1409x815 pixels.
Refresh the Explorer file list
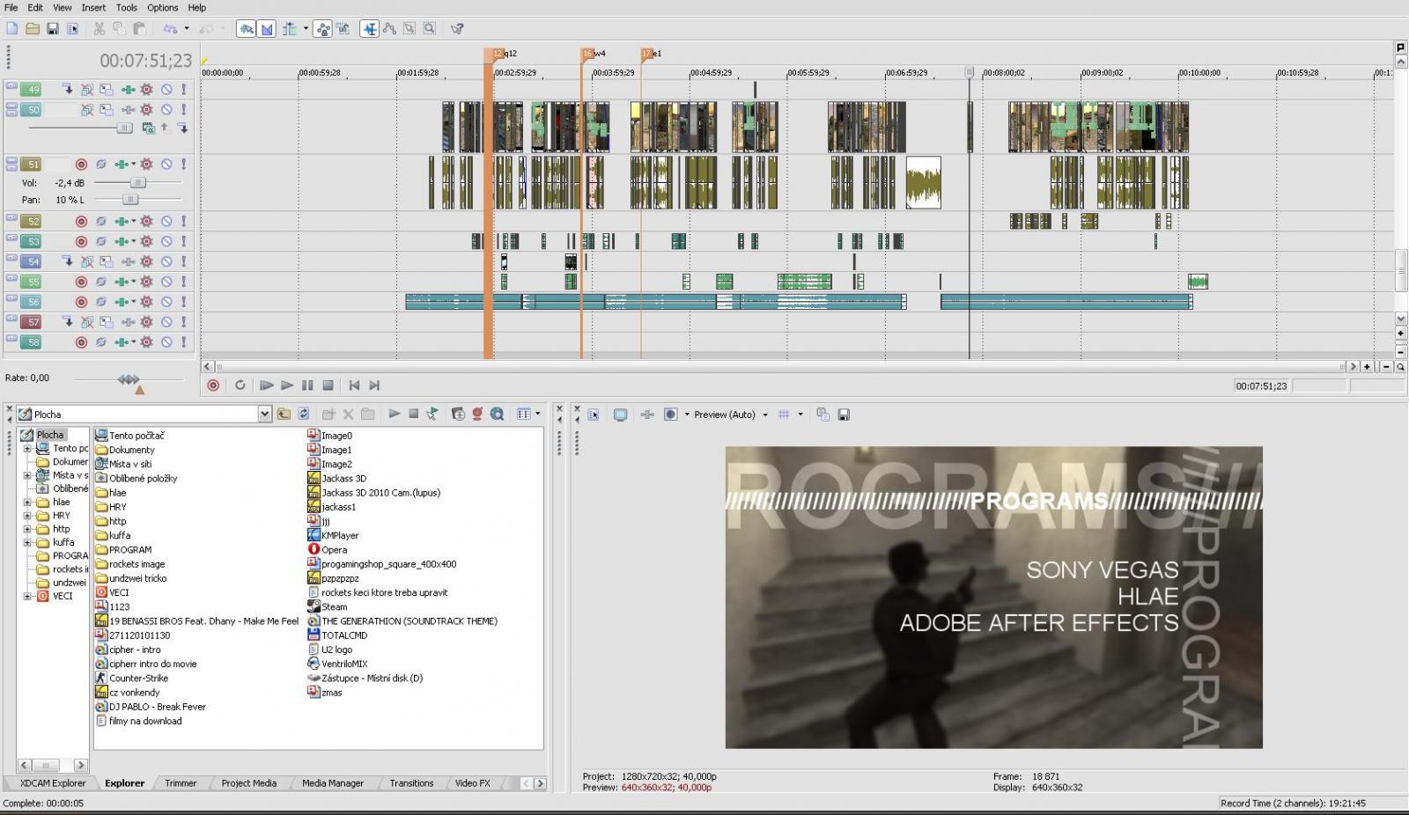click(x=304, y=415)
